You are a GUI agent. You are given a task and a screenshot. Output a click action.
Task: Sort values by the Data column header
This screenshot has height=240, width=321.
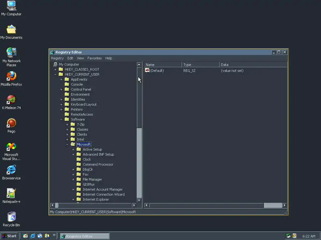253,65
